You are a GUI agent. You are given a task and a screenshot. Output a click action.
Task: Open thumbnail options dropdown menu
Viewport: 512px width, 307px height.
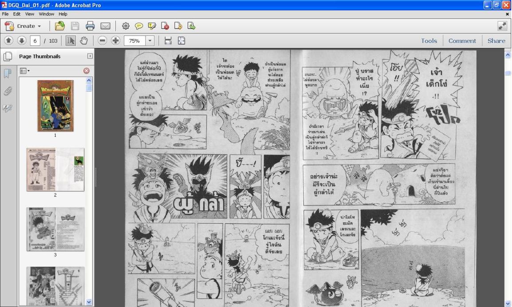[24, 71]
